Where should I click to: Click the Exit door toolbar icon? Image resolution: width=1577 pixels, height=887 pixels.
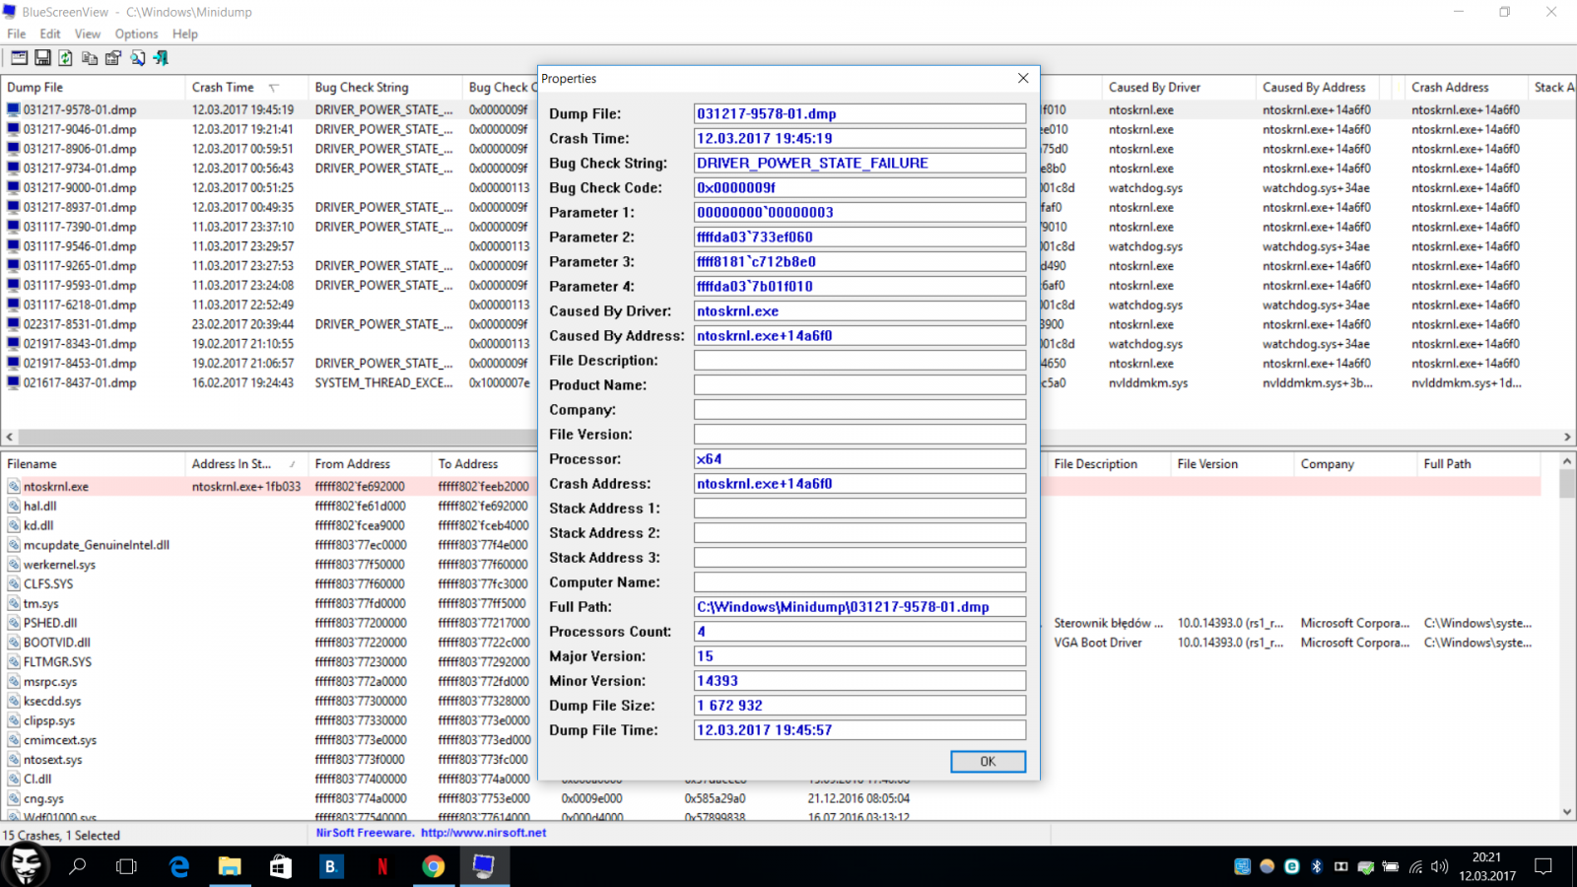161,58
